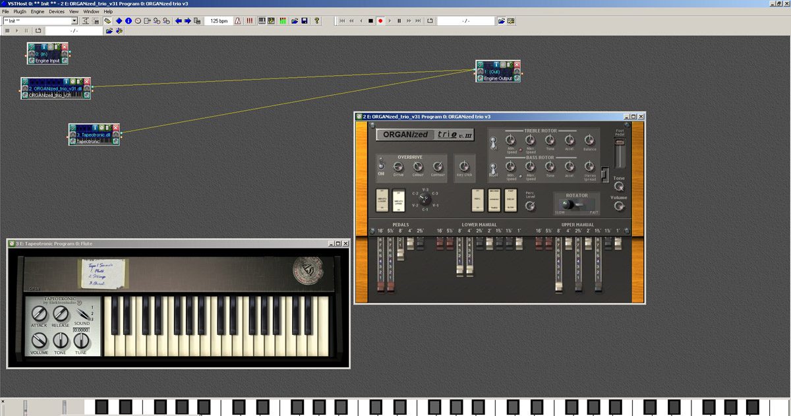Select the ORGANized_trio_v31.dll module label
Viewport: 791px width, 416px height.
pyautogui.click(x=56, y=88)
